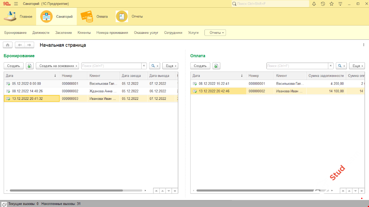Open favorites star icon in title bar
369x207 pixels.
tap(331, 4)
